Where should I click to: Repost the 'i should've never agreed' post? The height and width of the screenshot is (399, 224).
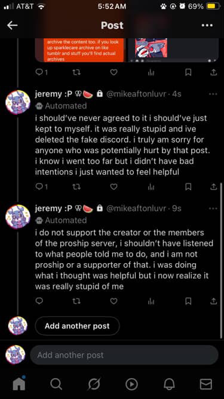point(76,187)
